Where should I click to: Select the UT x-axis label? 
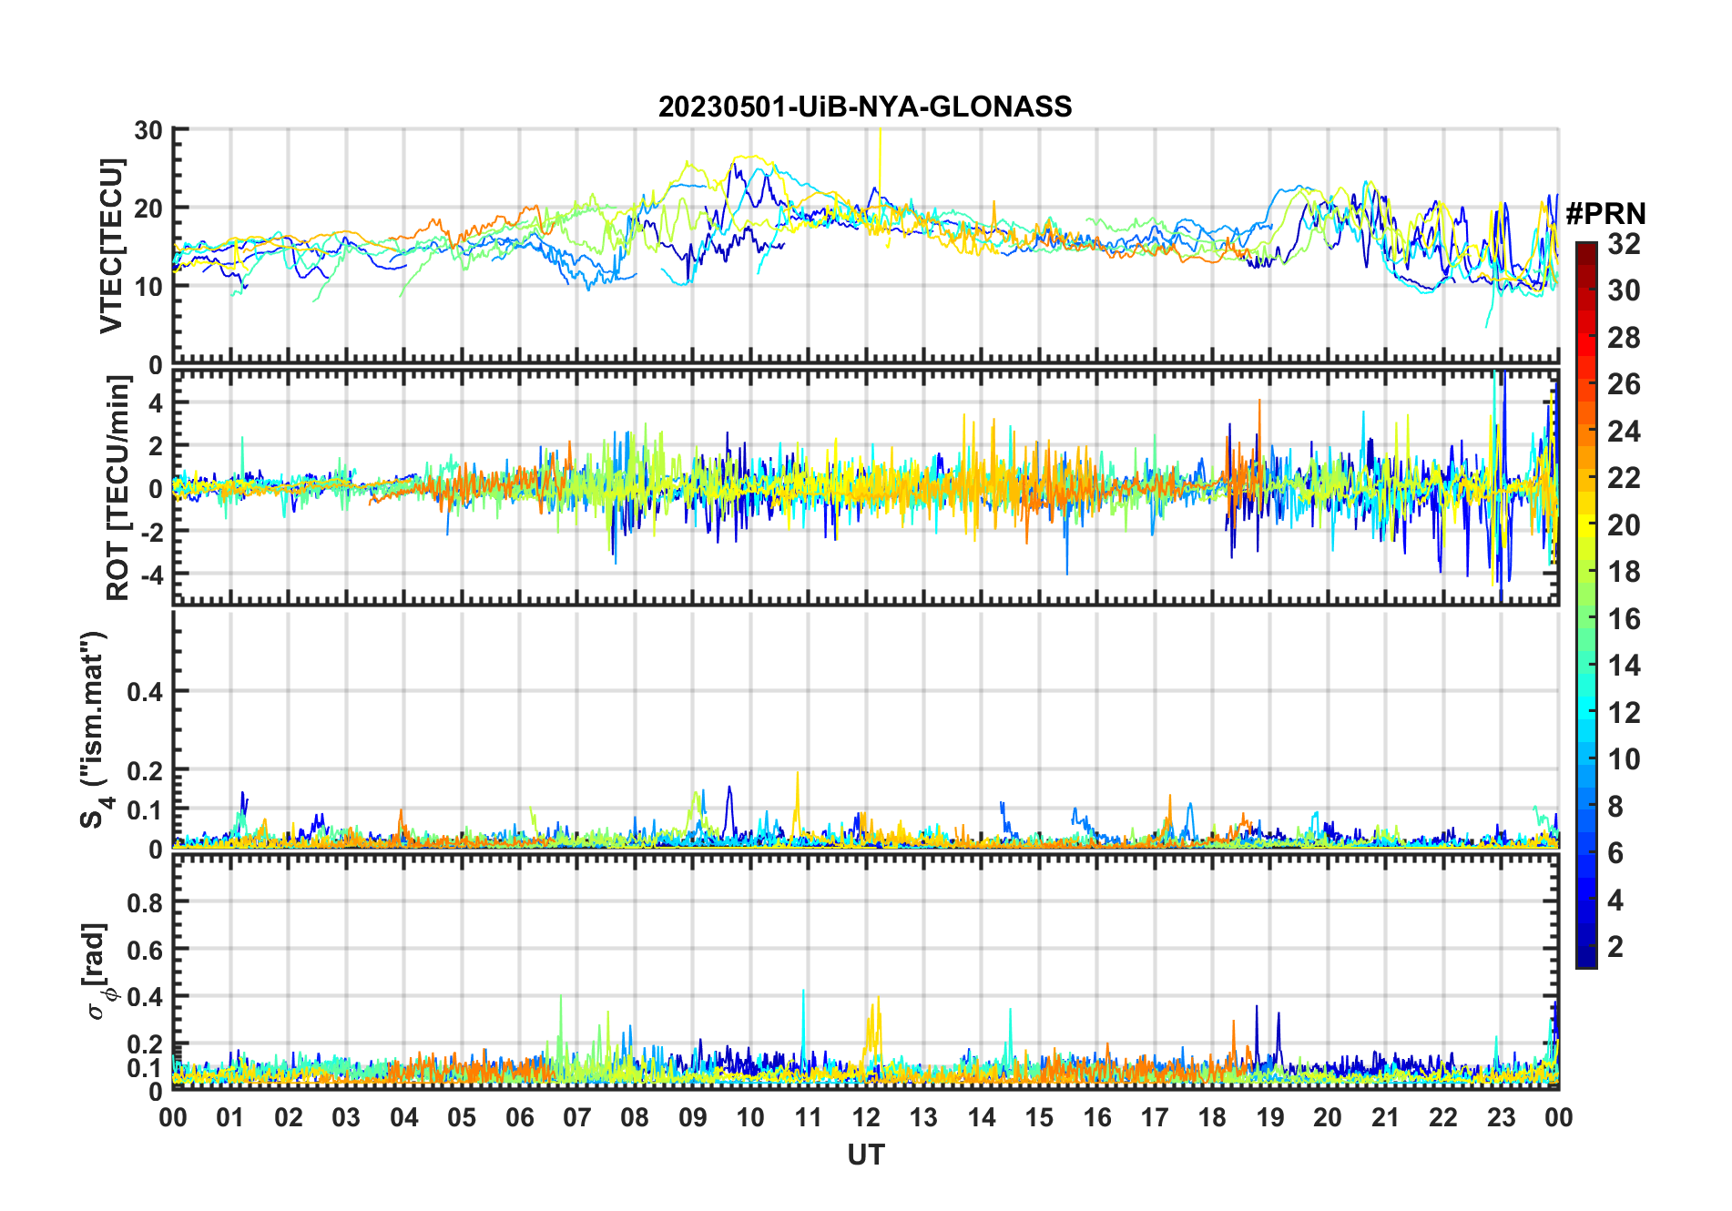[866, 1155]
